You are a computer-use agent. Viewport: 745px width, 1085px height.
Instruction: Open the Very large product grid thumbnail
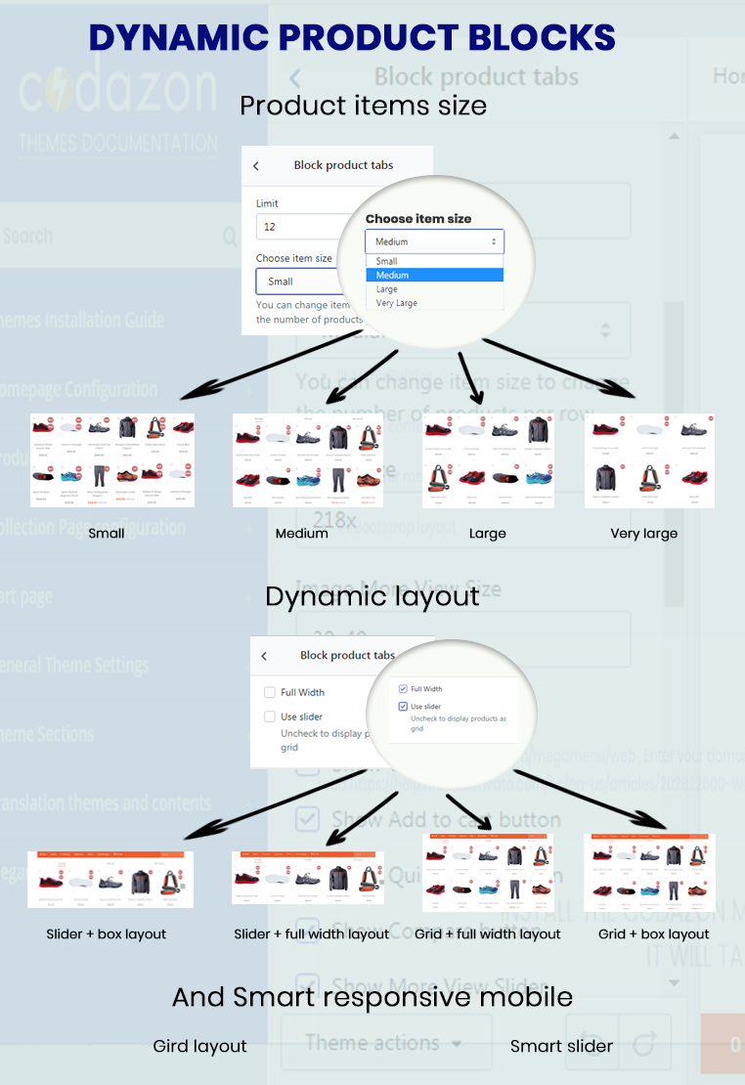pyautogui.click(x=649, y=460)
